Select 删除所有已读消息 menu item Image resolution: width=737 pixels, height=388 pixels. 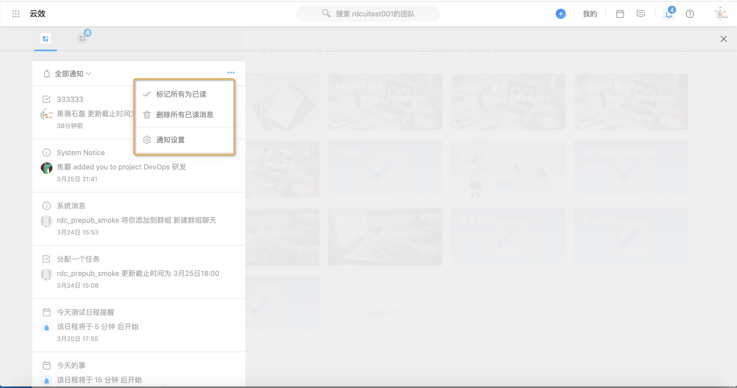tap(185, 115)
